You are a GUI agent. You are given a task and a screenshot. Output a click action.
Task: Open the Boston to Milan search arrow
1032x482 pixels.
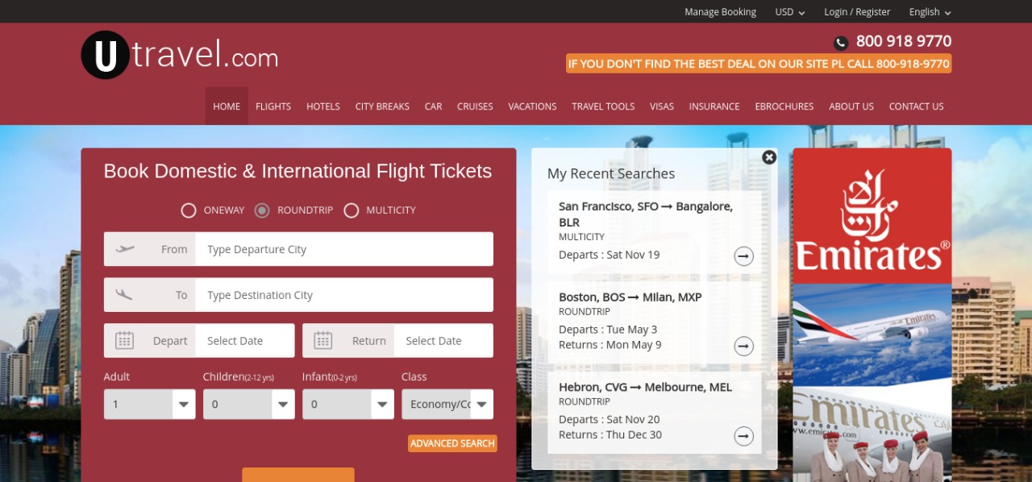click(x=743, y=346)
